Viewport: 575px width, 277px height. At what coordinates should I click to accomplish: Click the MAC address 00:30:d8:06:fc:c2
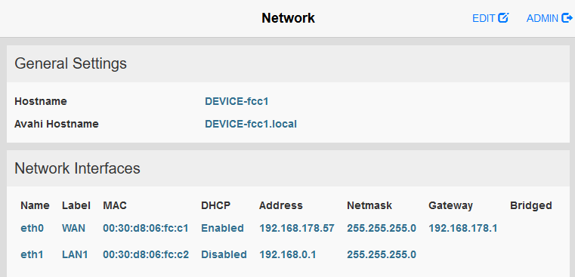click(146, 254)
